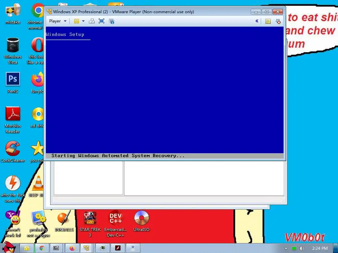
Task: Launch Embarcadero Dev-C++ from the desktop
Action: point(116,224)
